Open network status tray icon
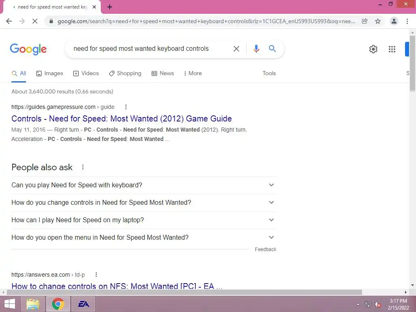Viewport: 416px width, 312px height. 368,304
